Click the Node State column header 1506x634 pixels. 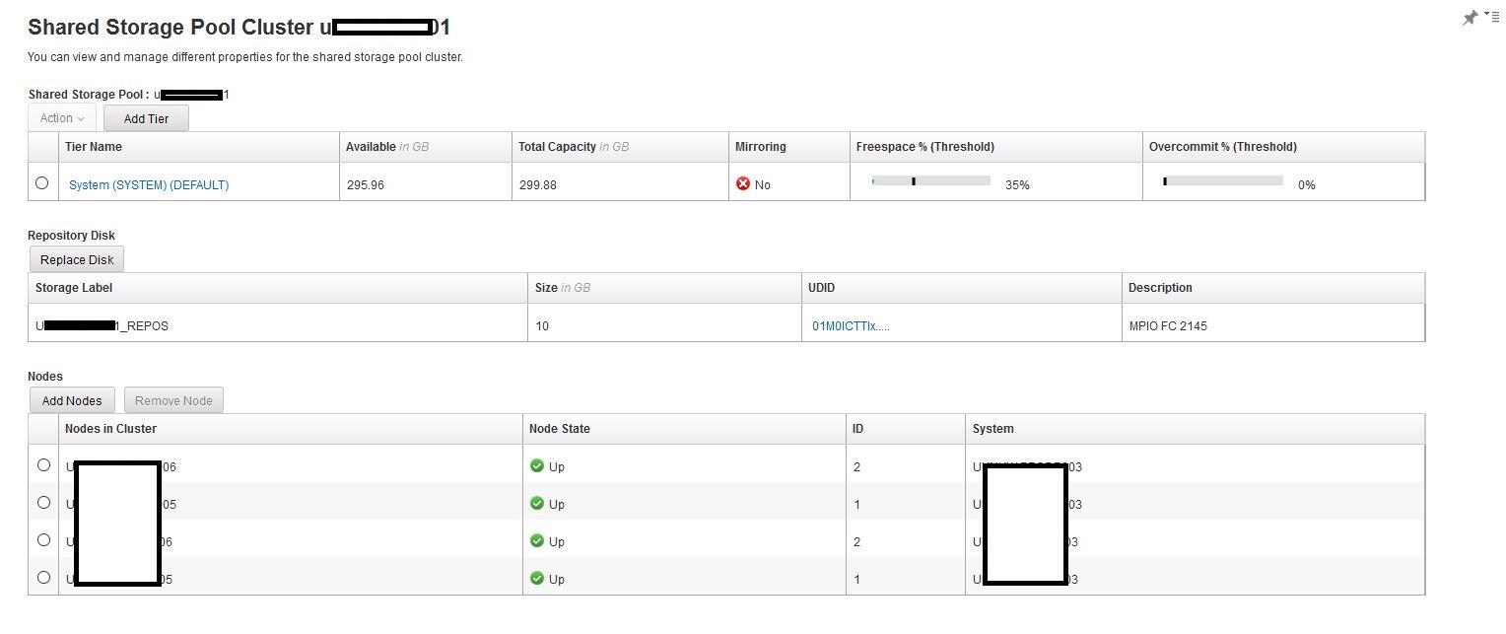pyautogui.click(x=560, y=429)
